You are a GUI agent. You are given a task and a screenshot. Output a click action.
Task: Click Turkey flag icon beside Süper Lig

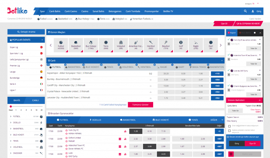pos(41,47)
